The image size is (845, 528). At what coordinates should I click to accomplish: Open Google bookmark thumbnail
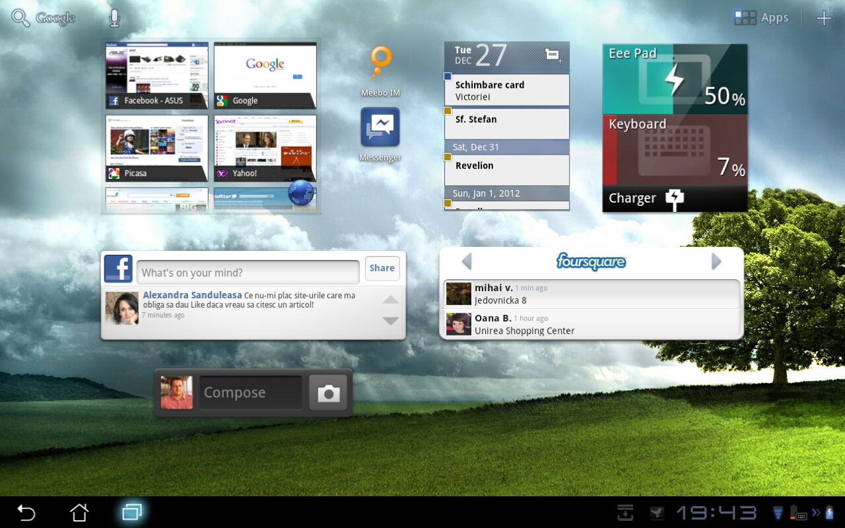click(265, 76)
